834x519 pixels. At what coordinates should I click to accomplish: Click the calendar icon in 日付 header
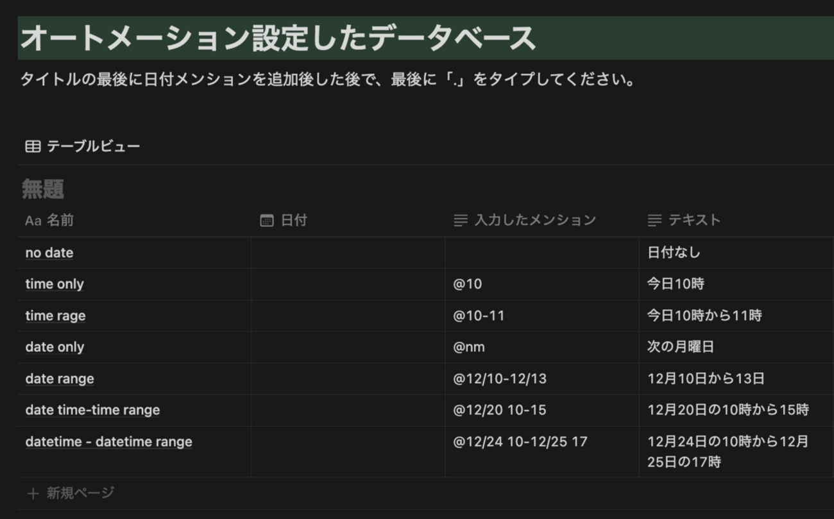[267, 221]
